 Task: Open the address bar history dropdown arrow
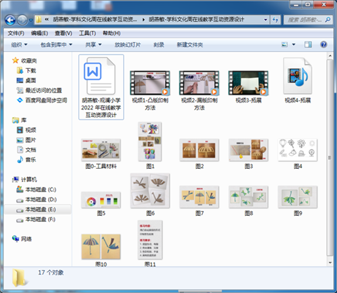tap(265, 20)
